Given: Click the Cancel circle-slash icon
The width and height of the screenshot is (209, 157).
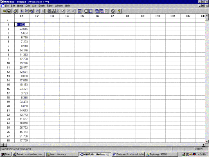Looking at the screenshot, I should point(113,11).
